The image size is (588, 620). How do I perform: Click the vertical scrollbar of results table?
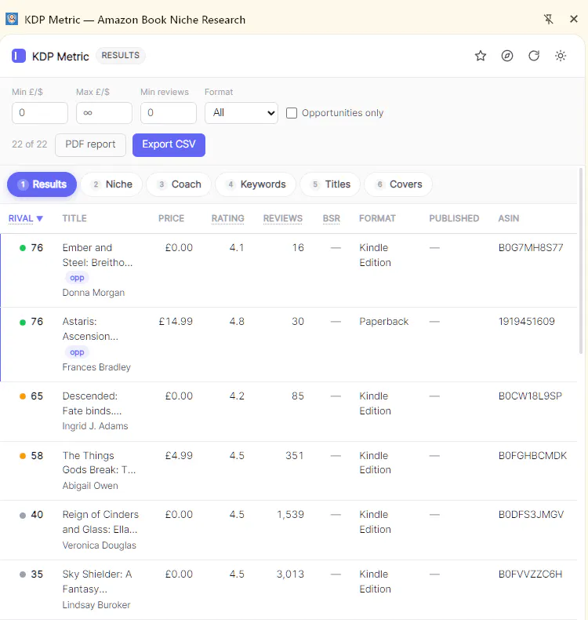pyautogui.click(x=581, y=261)
